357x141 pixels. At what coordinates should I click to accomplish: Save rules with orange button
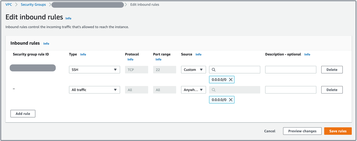338,131
